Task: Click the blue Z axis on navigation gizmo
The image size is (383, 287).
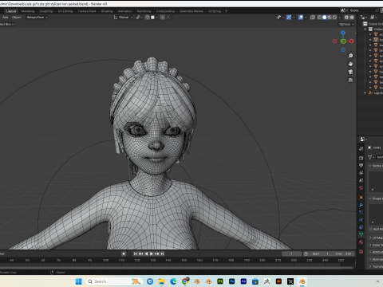Action: click(x=343, y=33)
